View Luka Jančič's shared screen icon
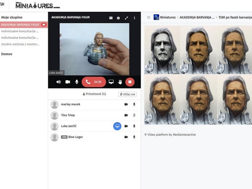Viewport: 252px width, 189px height. [x=117, y=126]
